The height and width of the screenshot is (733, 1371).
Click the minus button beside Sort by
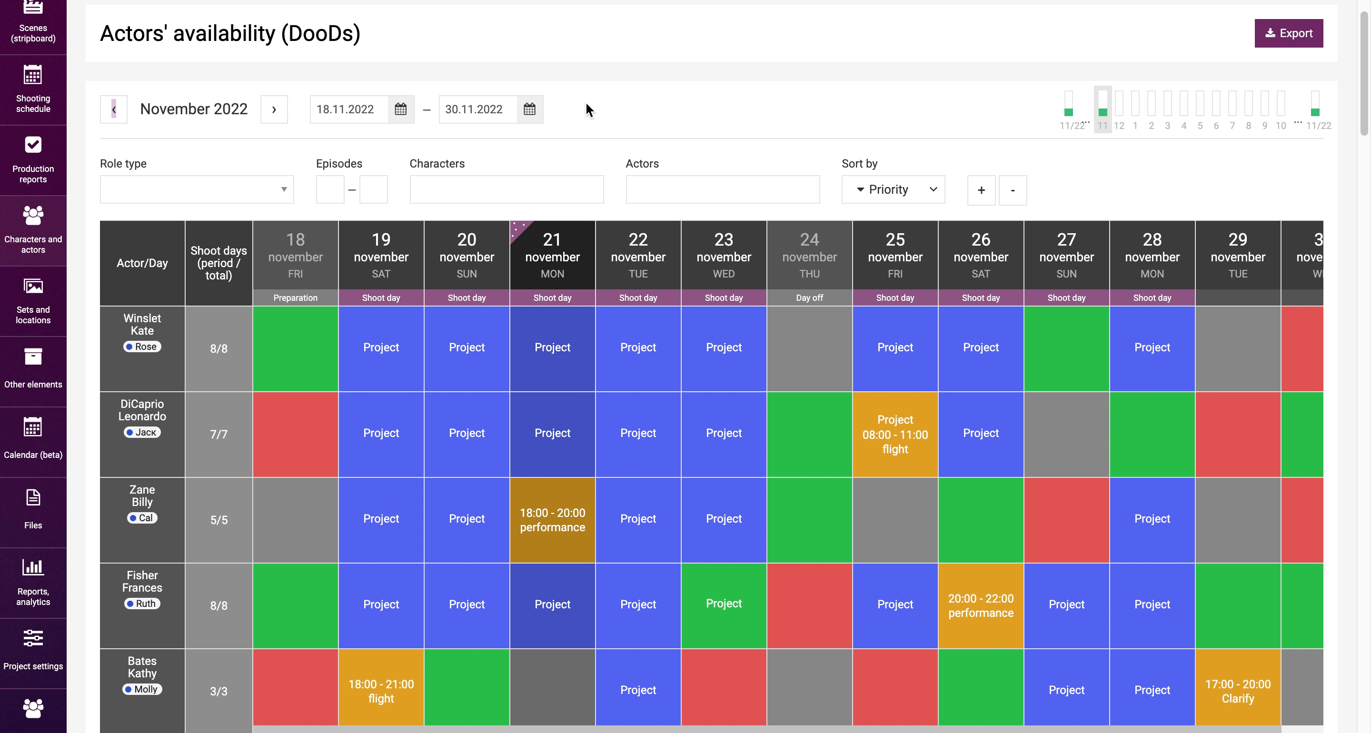(1012, 190)
